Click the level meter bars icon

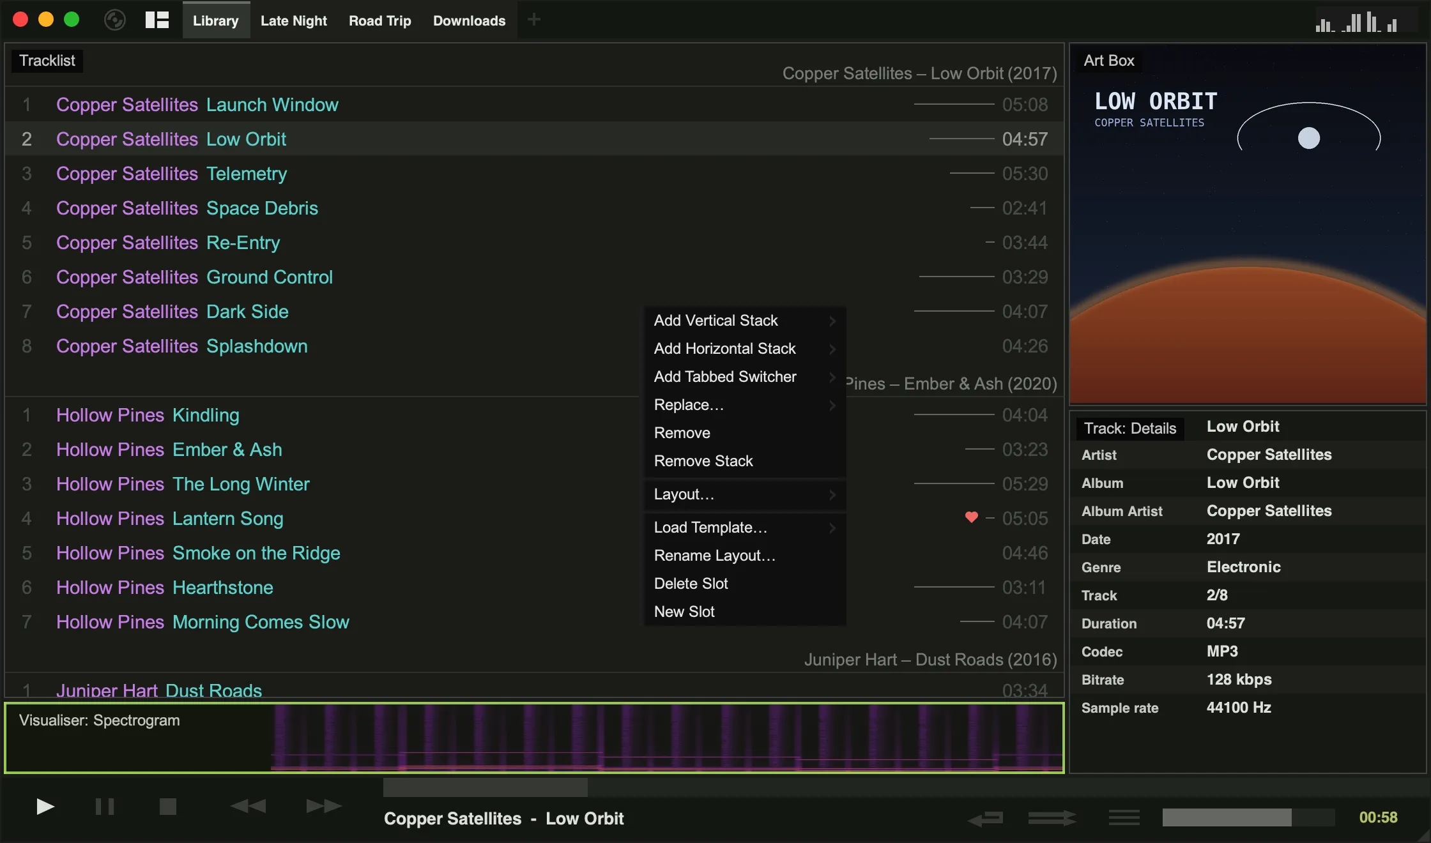pos(1356,22)
